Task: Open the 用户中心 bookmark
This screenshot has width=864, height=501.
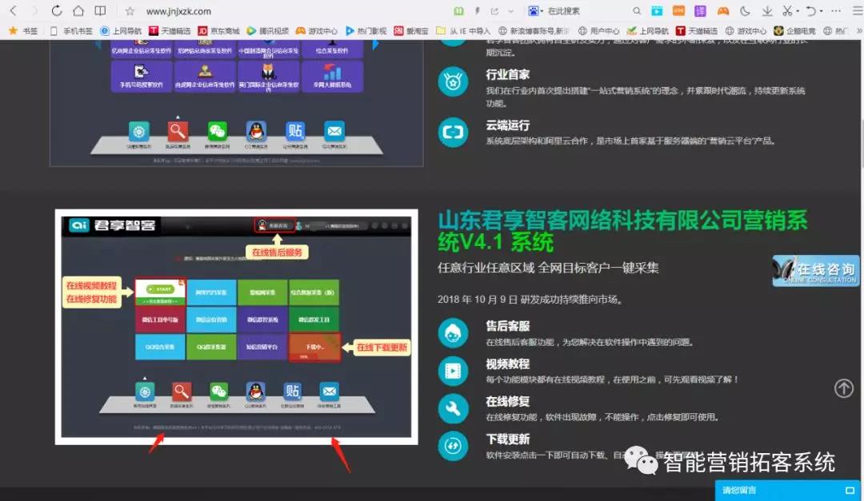Action: pos(599,31)
